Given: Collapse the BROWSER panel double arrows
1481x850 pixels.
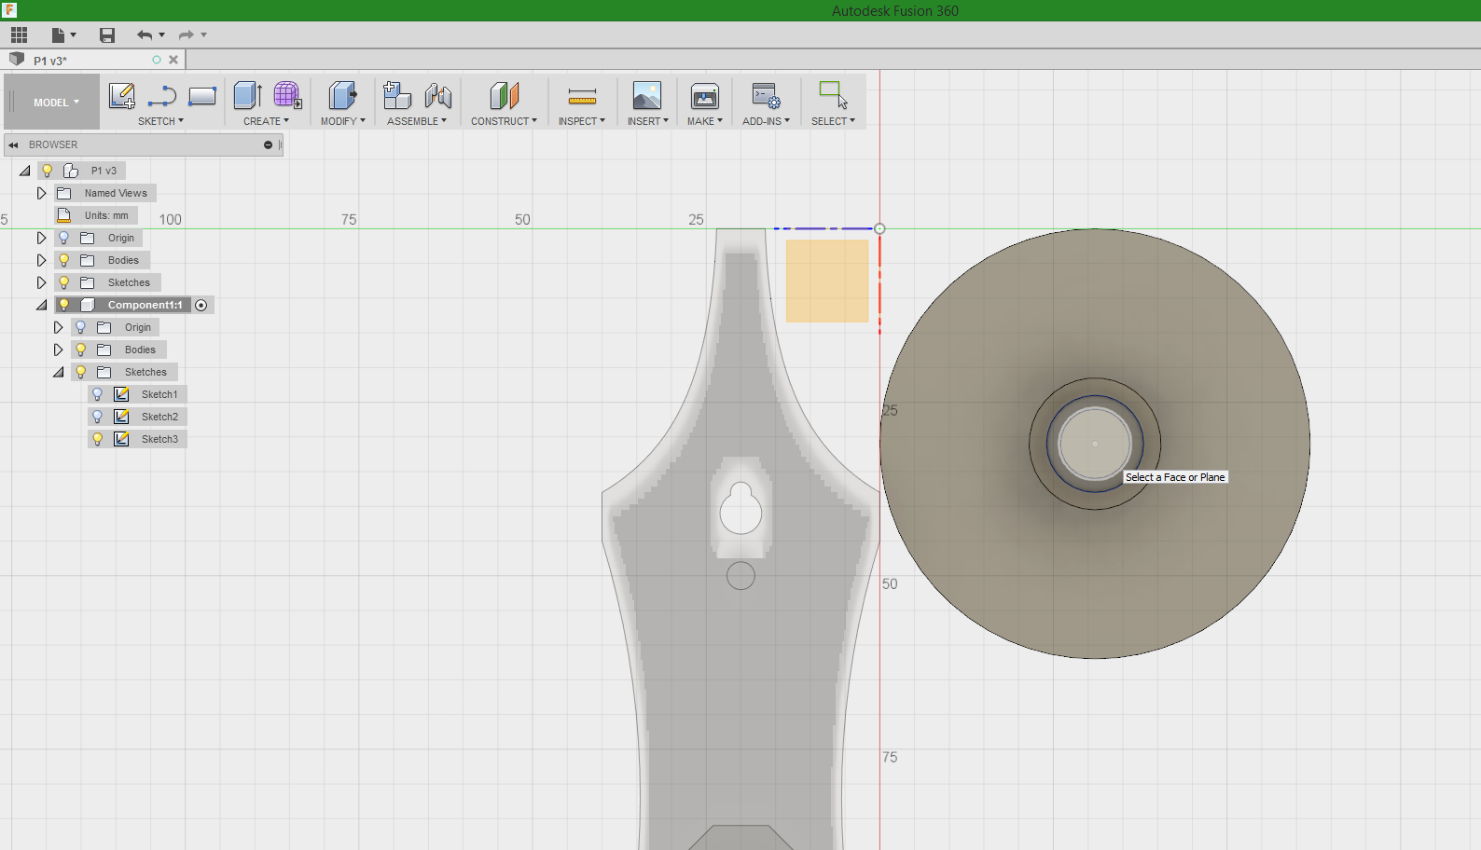Looking at the screenshot, I should 13,144.
